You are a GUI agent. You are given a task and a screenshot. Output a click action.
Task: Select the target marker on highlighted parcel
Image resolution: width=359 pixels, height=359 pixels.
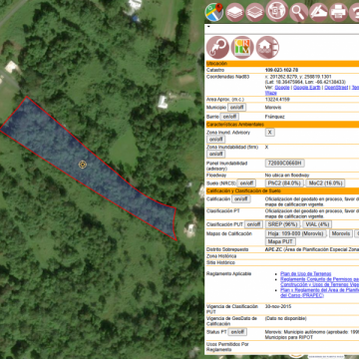click(x=83, y=165)
